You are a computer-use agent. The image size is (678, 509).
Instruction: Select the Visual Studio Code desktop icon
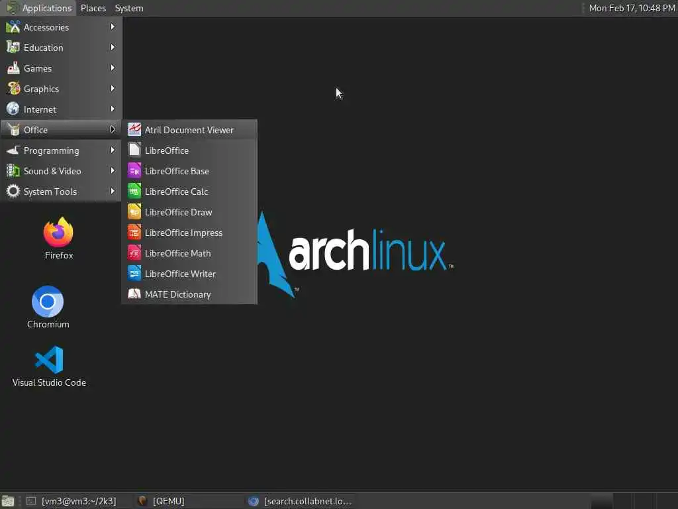49,366
